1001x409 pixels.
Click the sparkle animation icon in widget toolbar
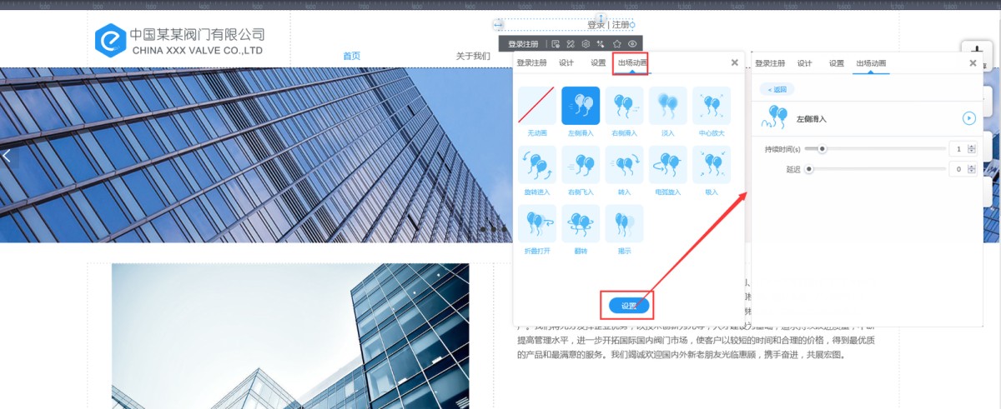(x=601, y=43)
